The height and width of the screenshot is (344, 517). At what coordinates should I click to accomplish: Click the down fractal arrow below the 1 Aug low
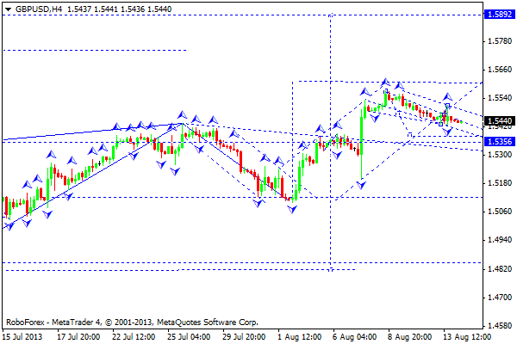[x=292, y=209]
